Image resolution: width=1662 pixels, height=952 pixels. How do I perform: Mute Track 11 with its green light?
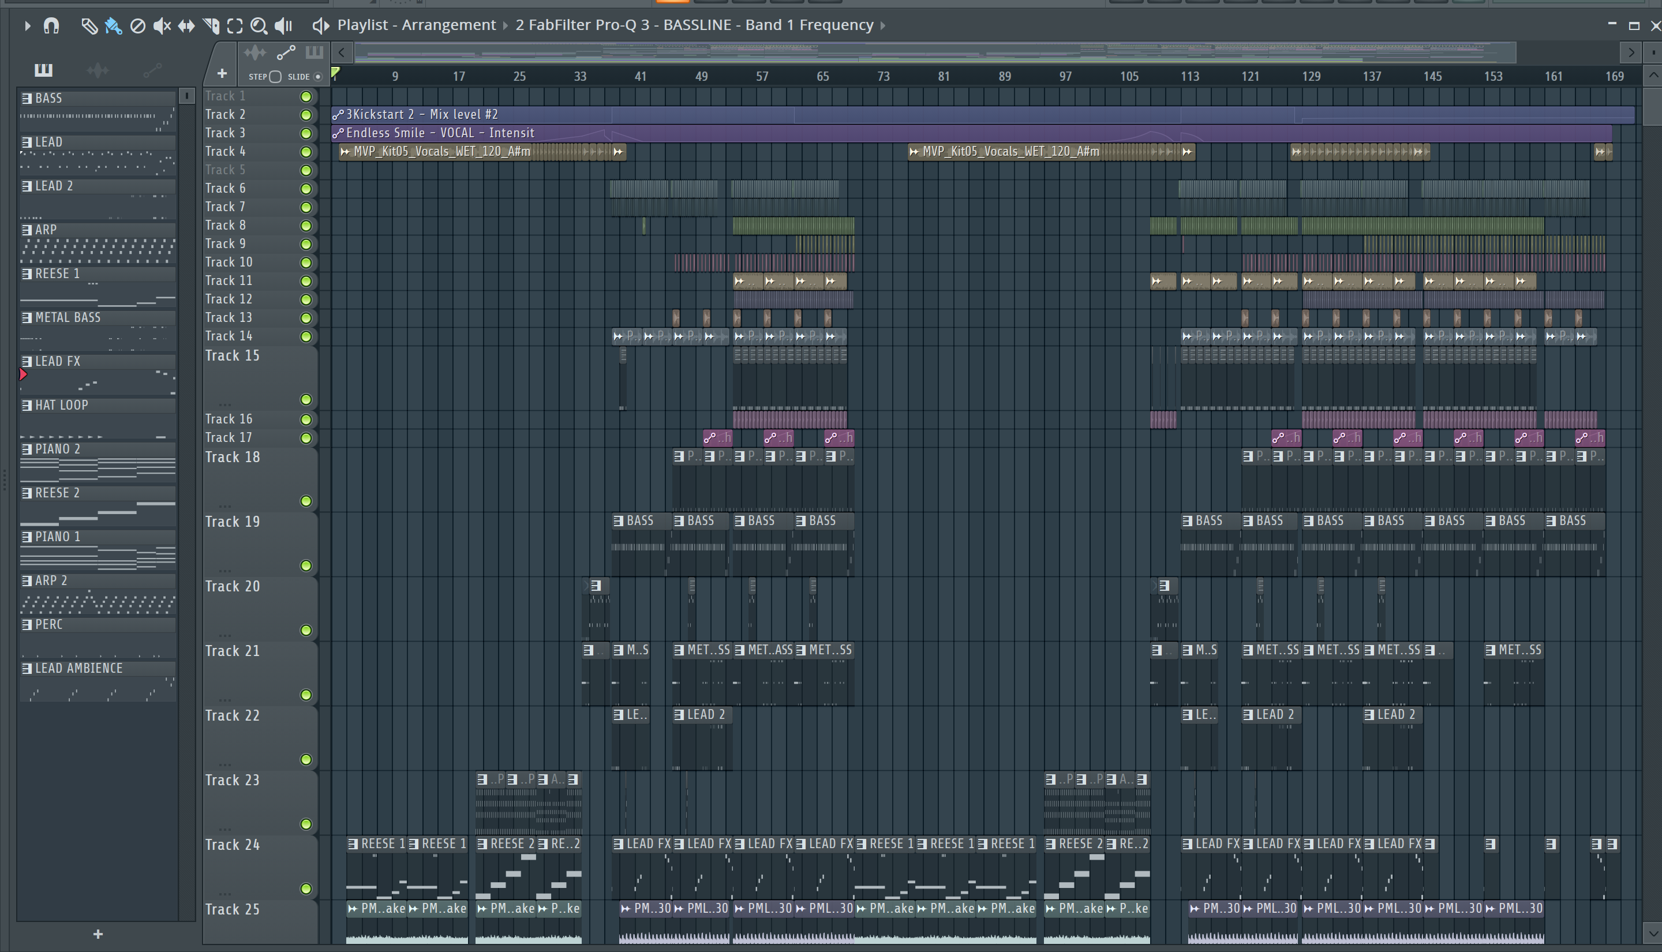tap(305, 281)
